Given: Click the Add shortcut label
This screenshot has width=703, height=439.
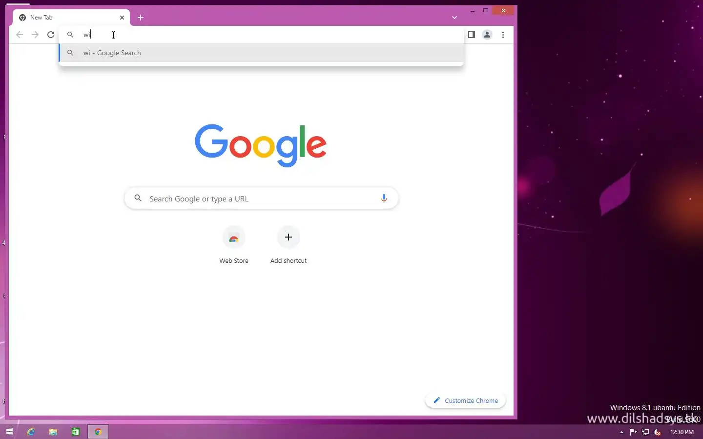Looking at the screenshot, I should point(289,261).
